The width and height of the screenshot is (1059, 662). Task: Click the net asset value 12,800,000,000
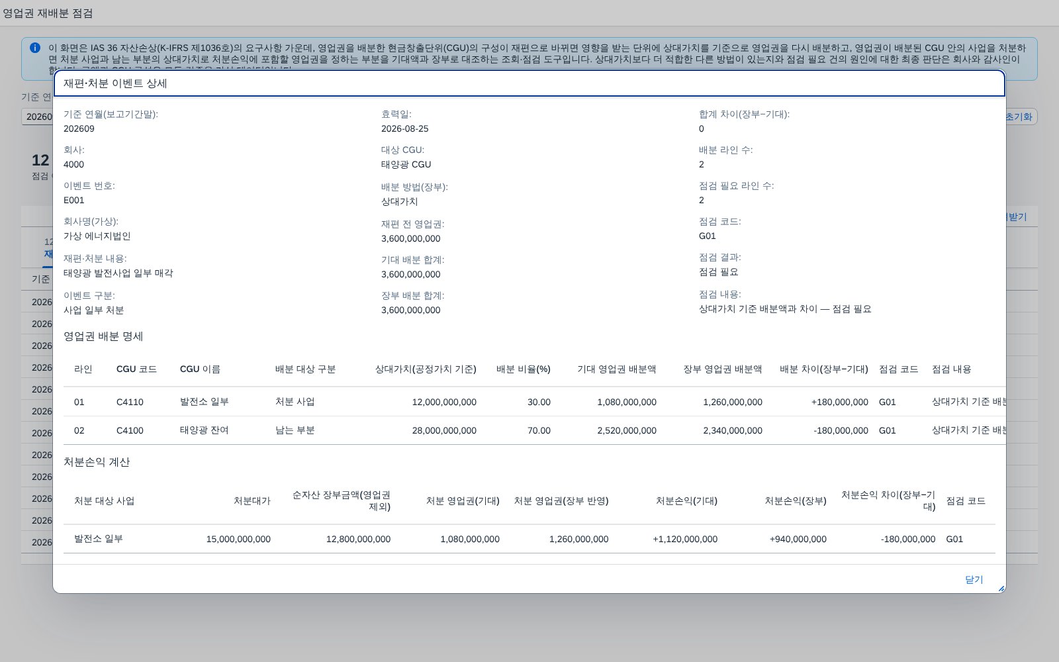[x=358, y=539]
